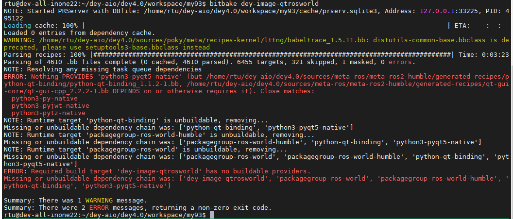Click the 'python3-pytz-native' close match

[x=49, y=113]
